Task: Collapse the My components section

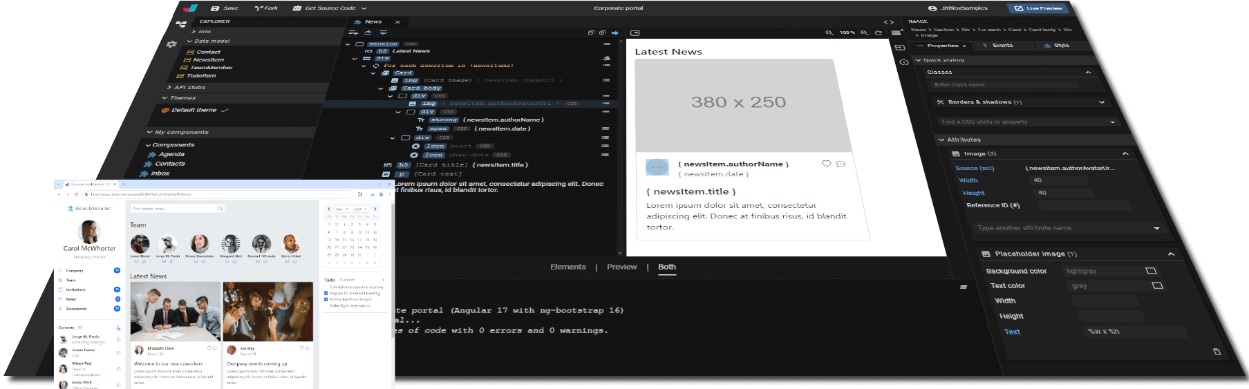Action: coord(178,132)
